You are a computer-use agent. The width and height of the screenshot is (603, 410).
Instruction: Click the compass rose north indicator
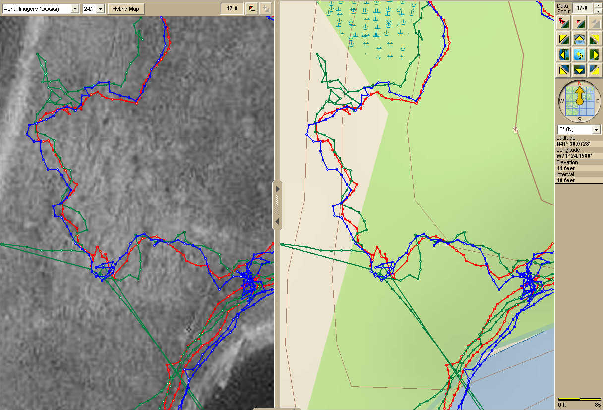[579, 83]
